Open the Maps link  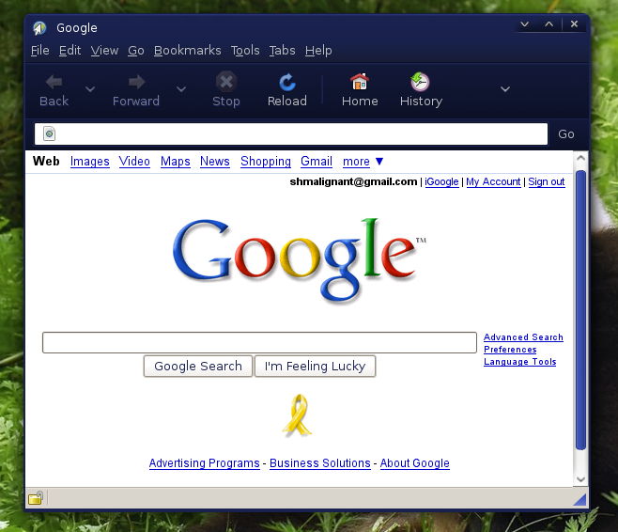tap(176, 162)
